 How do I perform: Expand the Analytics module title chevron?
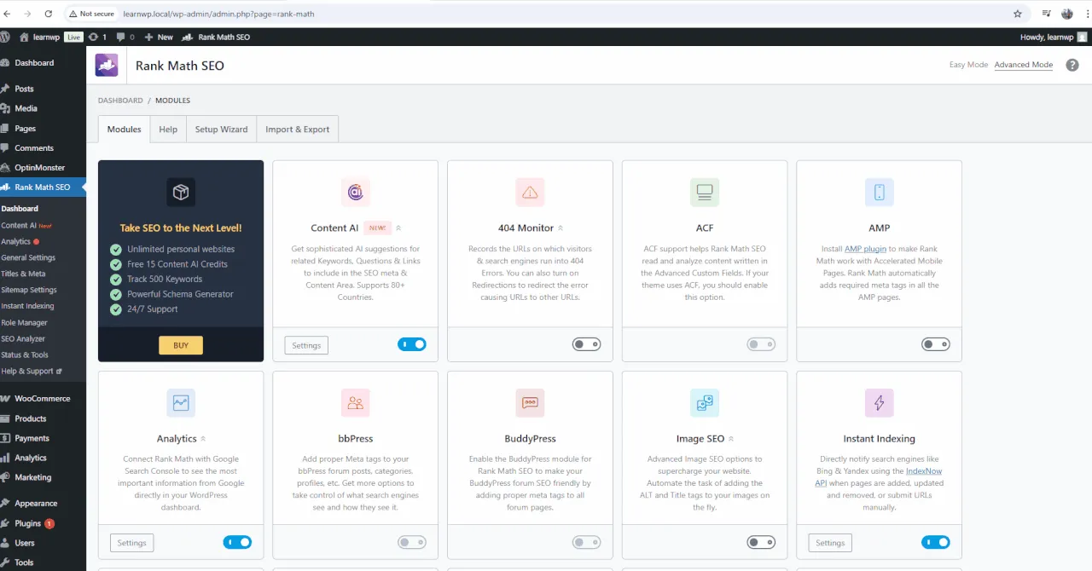(203, 439)
